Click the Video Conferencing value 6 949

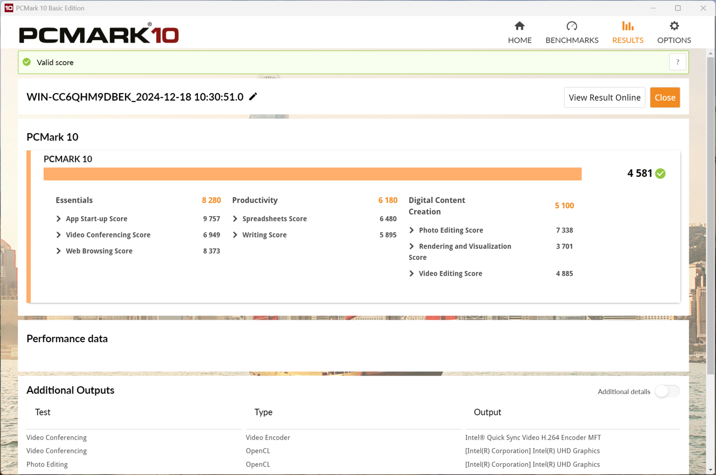[211, 235]
